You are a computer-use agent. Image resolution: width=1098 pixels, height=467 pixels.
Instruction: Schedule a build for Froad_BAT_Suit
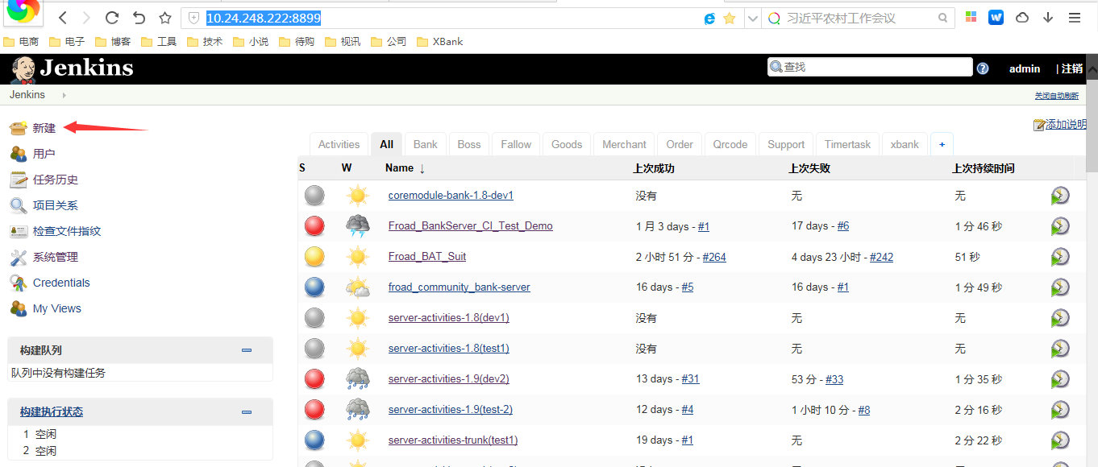click(1060, 257)
